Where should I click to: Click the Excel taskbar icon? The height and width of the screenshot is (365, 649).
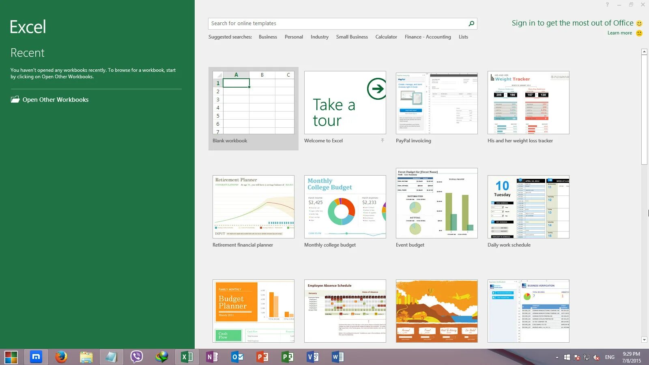tap(187, 357)
